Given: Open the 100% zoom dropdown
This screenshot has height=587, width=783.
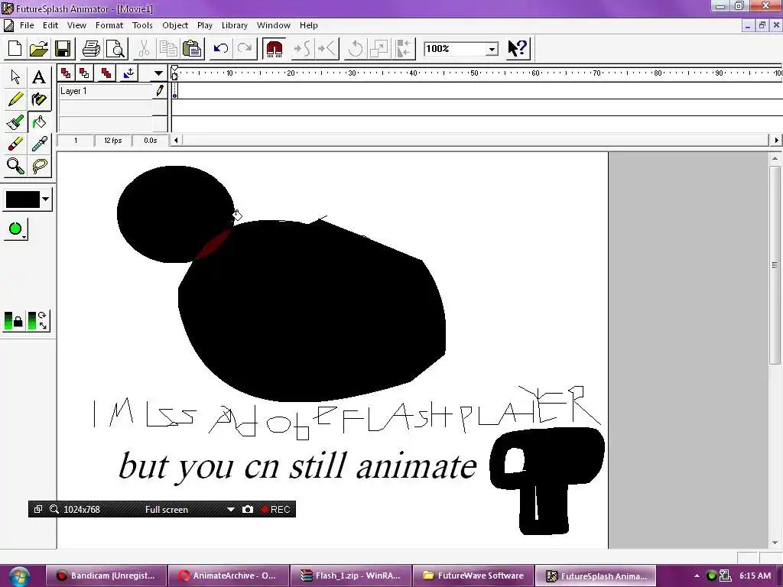Looking at the screenshot, I should coord(492,49).
